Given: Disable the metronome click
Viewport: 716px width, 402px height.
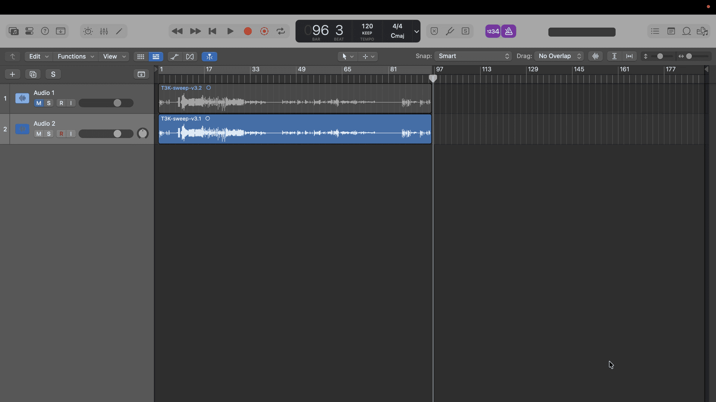Looking at the screenshot, I should pyautogui.click(x=509, y=31).
